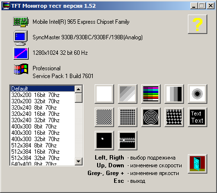
Task: Select 400x300 32bit 70hz mode
Action: pyautogui.click(x=43, y=139)
